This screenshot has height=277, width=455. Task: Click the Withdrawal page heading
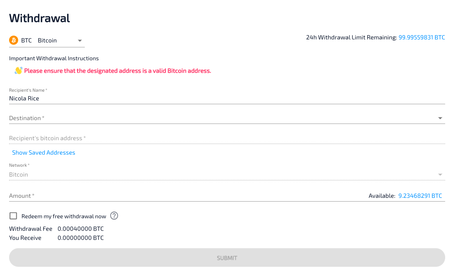tap(39, 18)
